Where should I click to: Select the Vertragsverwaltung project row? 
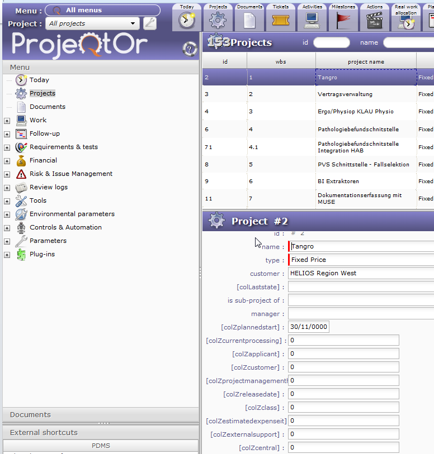(x=345, y=94)
